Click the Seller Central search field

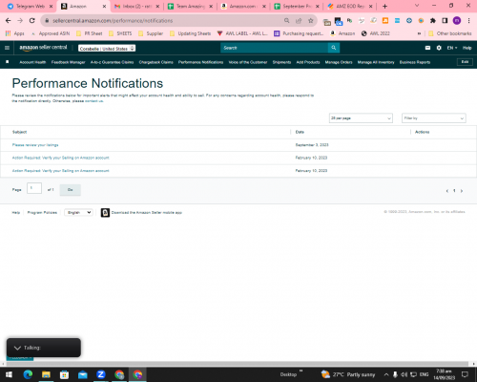click(275, 48)
